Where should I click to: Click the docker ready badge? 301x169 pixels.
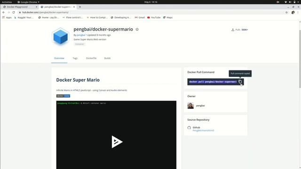[x=63, y=96]
